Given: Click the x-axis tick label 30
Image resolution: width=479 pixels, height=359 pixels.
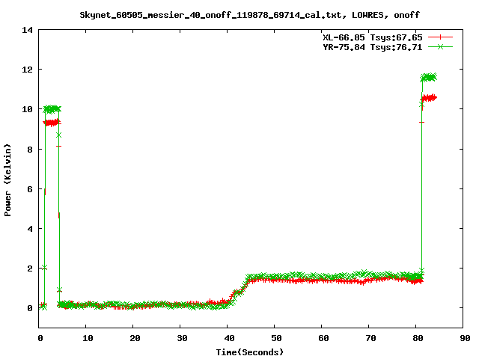Looking at the screenshot, I should click(x=182, y=338).
